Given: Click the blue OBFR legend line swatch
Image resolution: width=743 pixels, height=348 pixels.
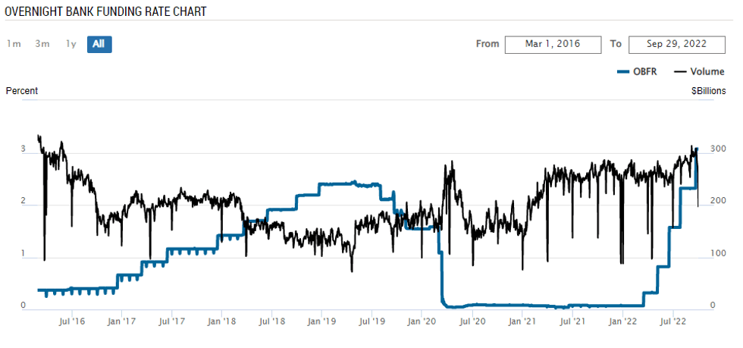Looking at the screenshot, I should click(x=625, y=72).
